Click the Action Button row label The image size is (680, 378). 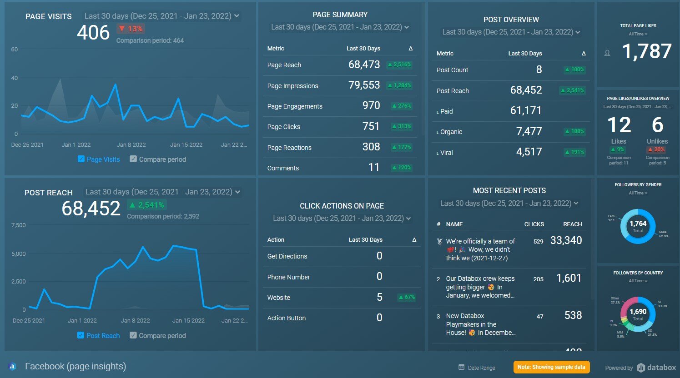click(286, 318)
